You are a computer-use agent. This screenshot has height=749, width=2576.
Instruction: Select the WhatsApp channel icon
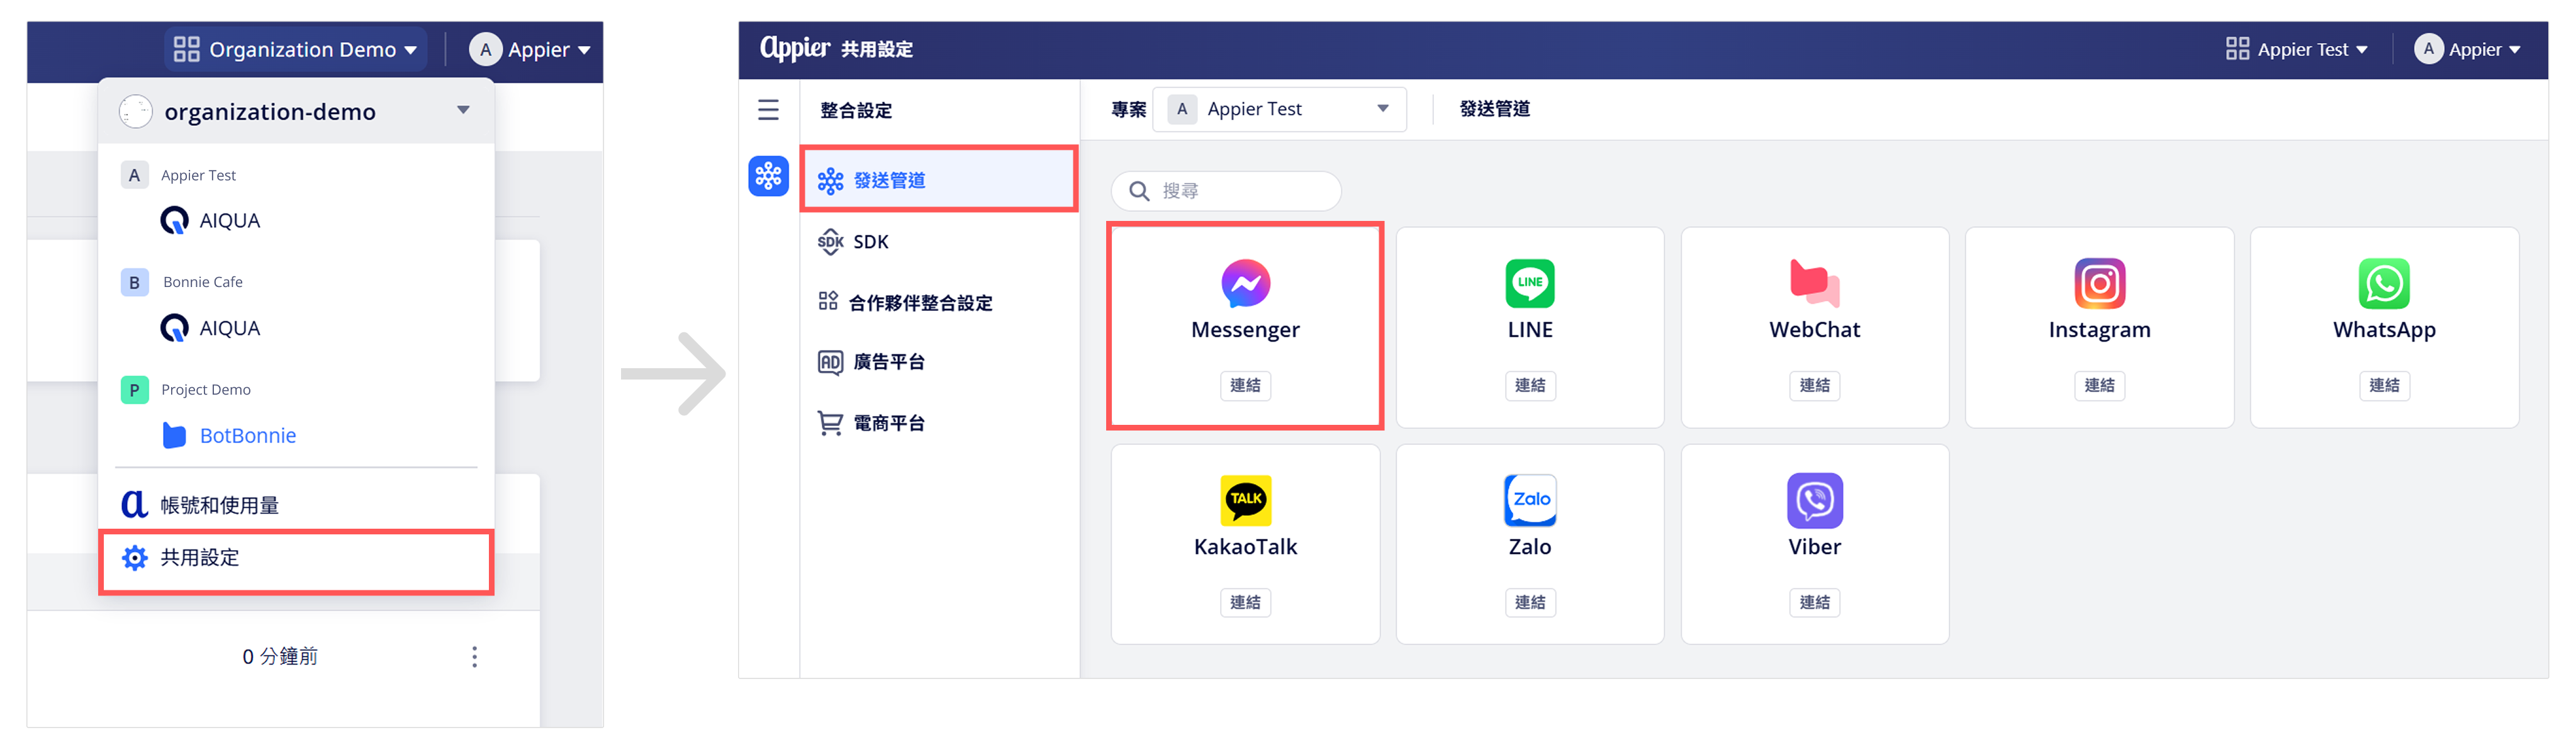[2383, 283]
